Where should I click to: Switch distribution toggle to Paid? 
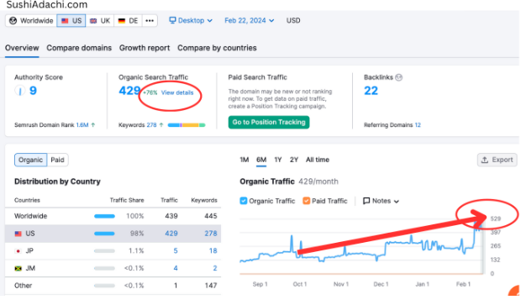(57, 160)
